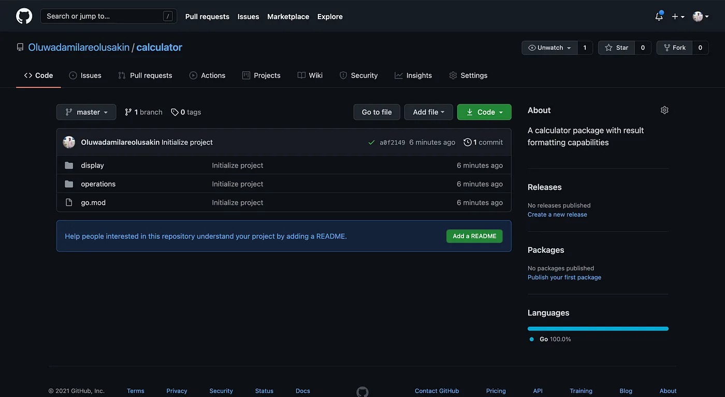The width and height of the screenshot is (725, 397).
Task: Expand the green Code dropdown
Action: coord(484,112)
